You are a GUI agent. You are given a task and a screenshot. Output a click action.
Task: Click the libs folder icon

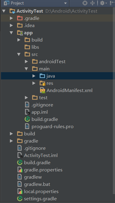(27, 47)
